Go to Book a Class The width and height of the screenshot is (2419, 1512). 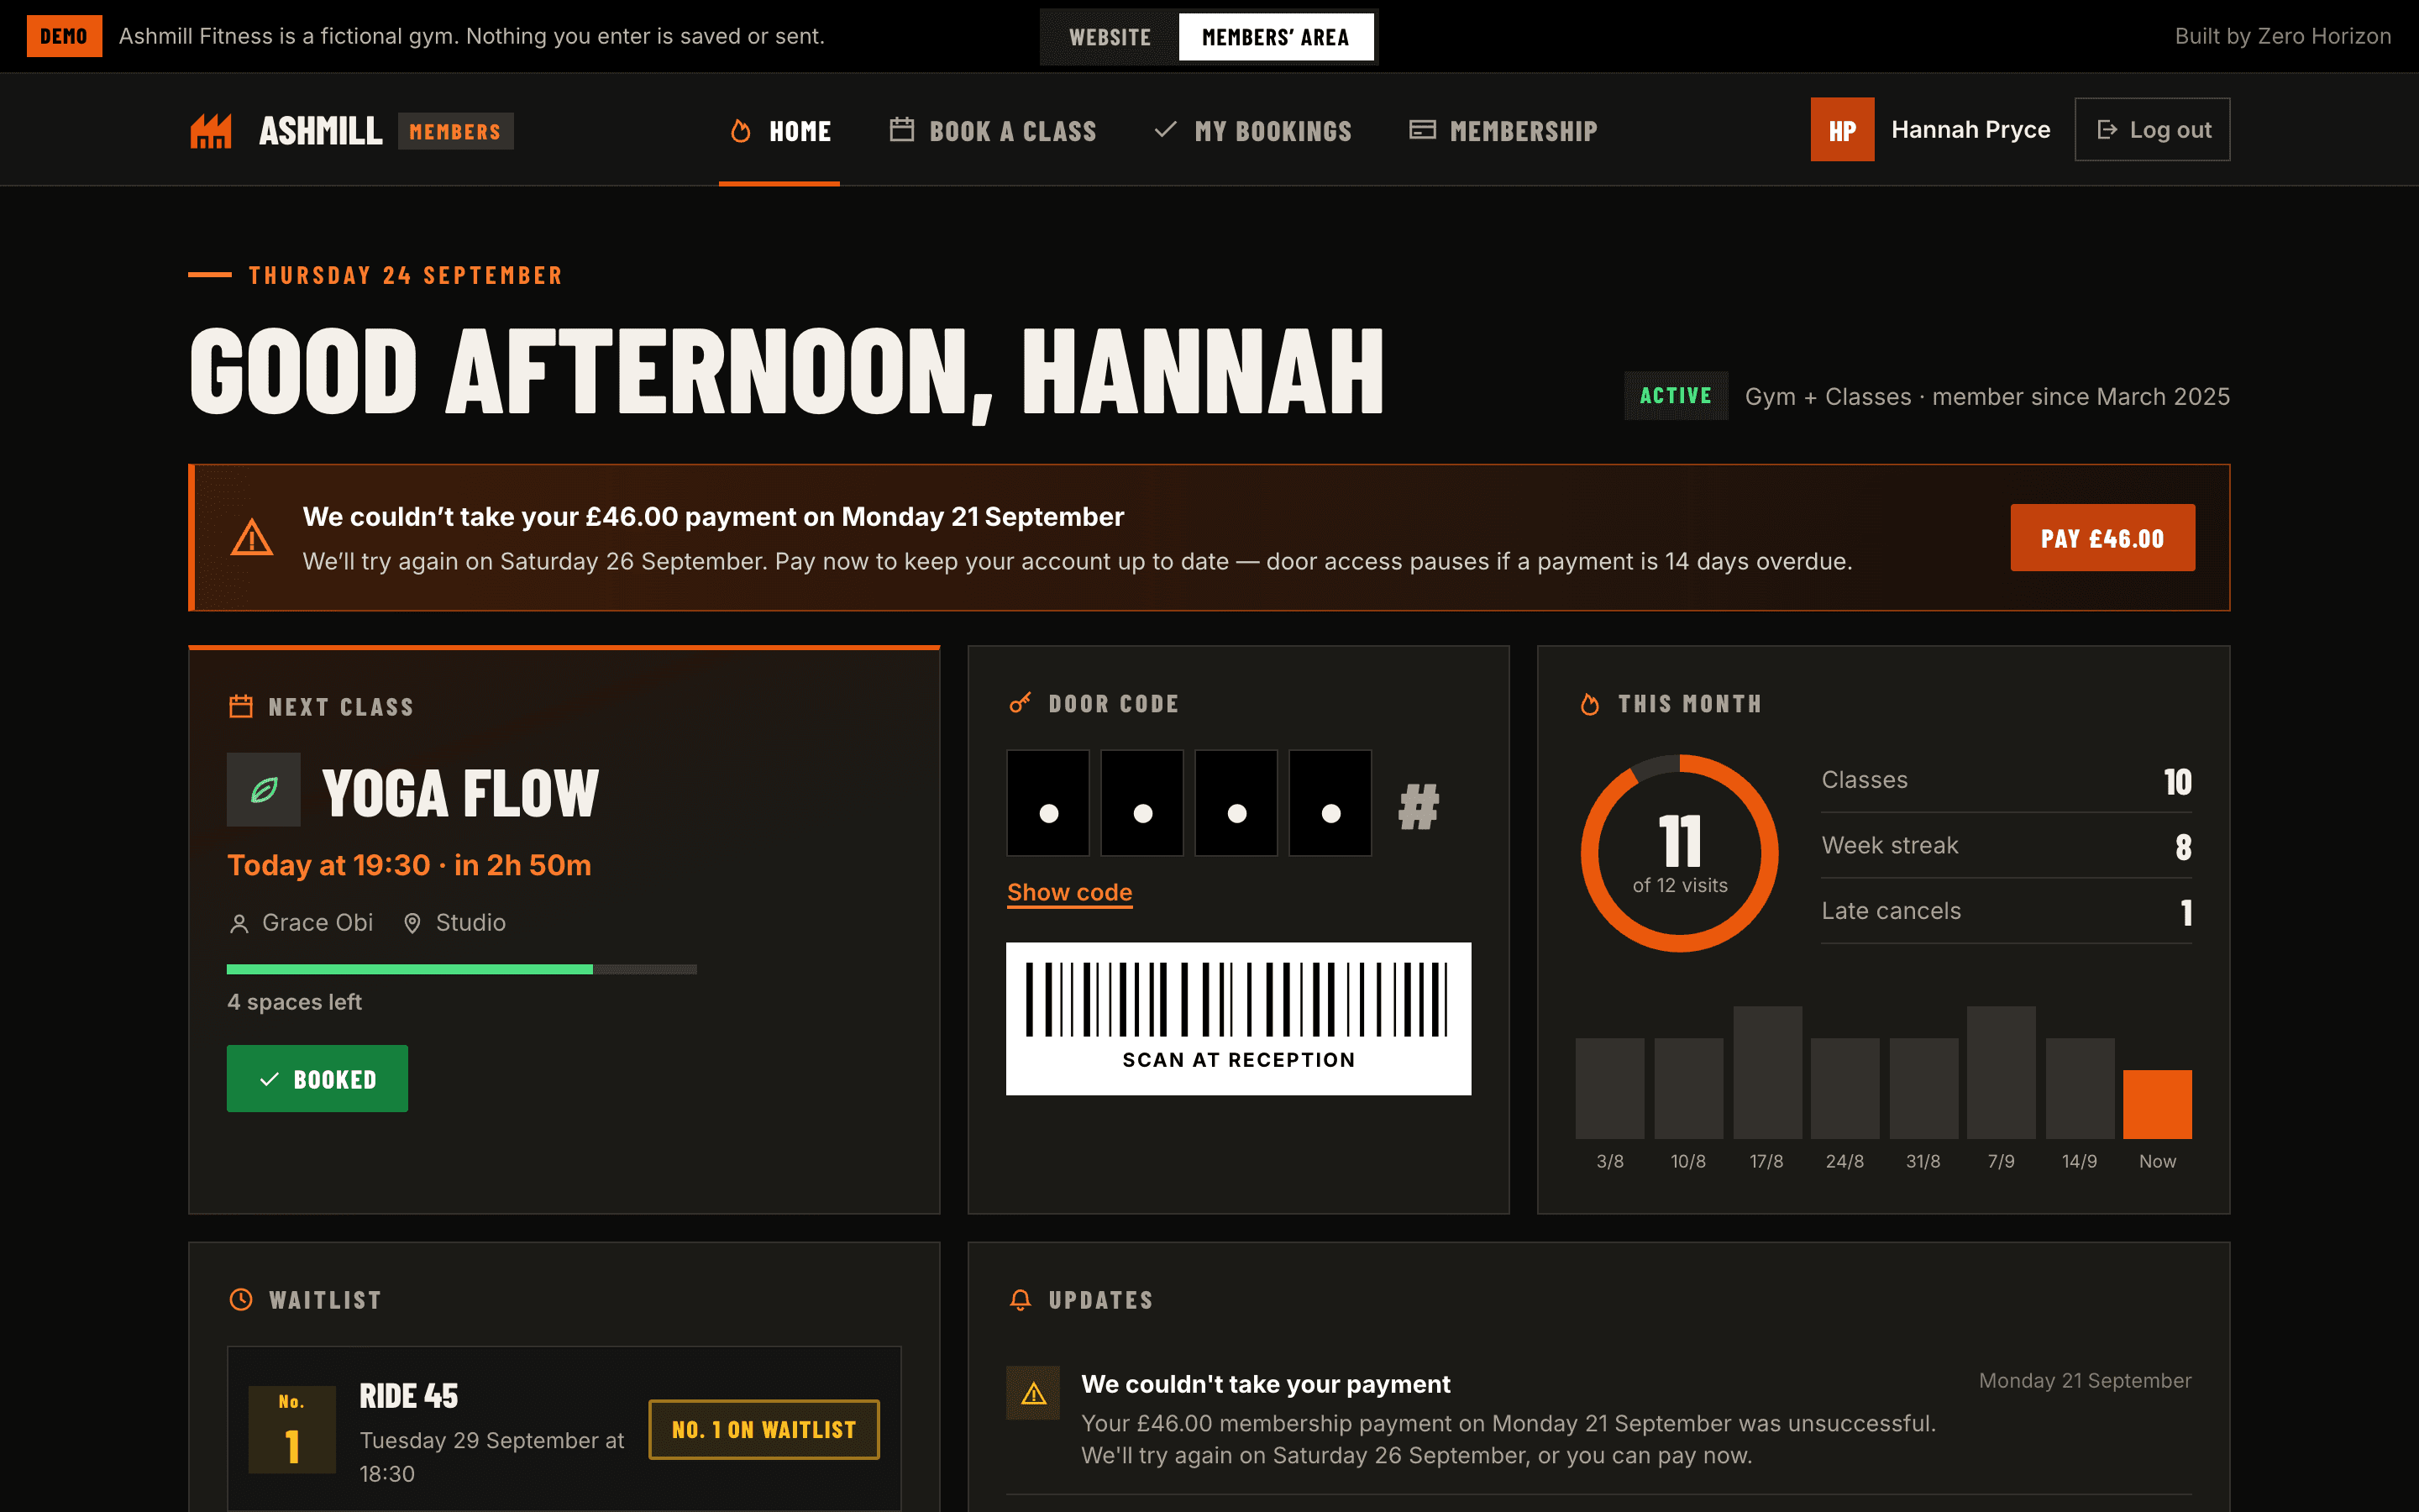pyautogui.click(x=993, y=131)
